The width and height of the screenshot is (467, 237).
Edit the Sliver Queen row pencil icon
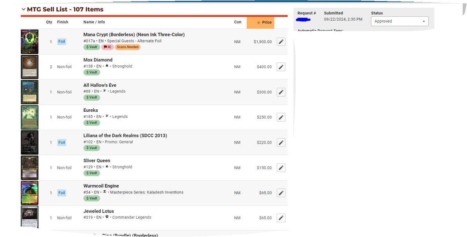coord(281,168)
